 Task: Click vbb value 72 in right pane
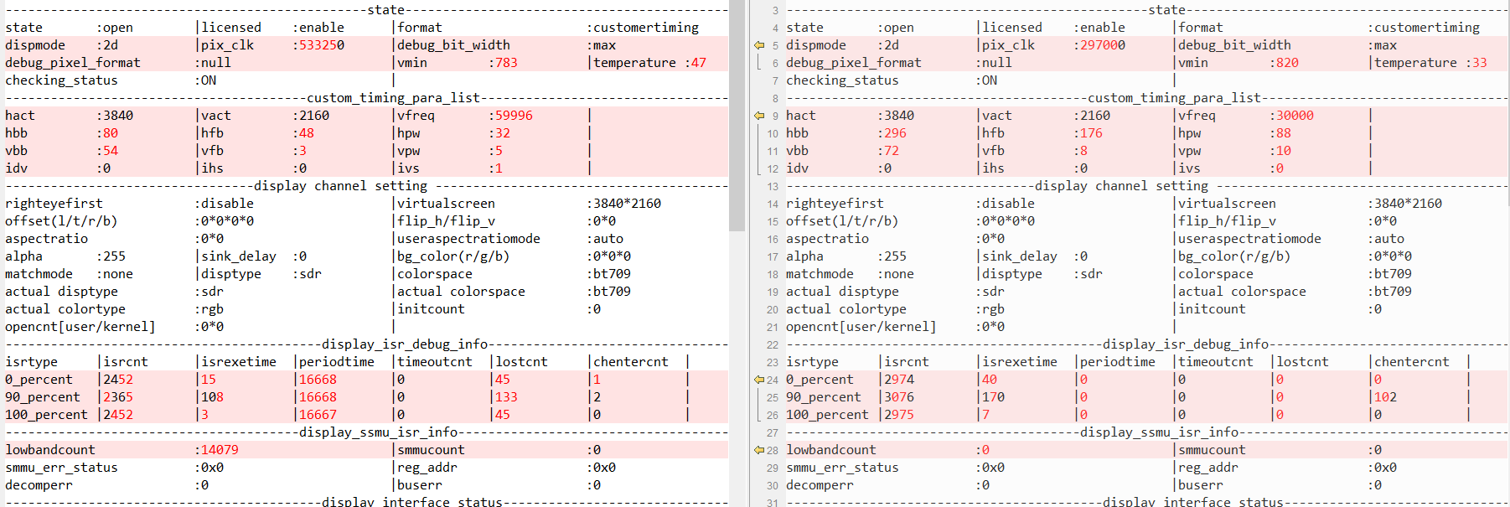892,151
